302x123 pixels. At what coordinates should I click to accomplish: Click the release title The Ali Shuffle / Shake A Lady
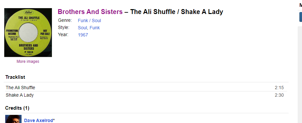(177, 12)
